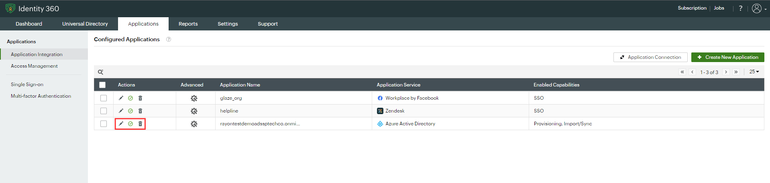Open advanced gear settings for Azure application
The width and height of the screenshot is (770, 183).
click(x=194, y=124)
